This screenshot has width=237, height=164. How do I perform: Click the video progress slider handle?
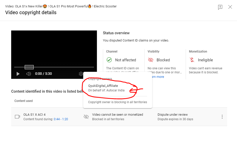click(29, 67)
